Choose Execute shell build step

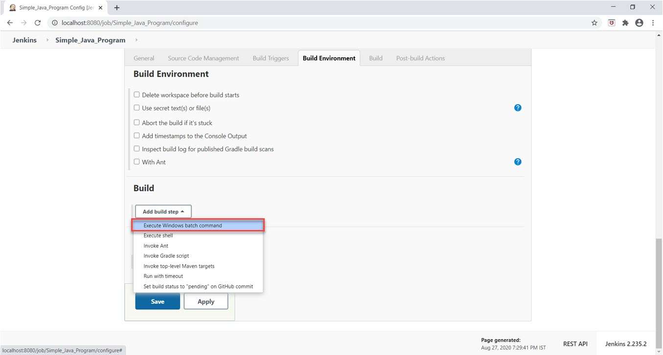(198, 235)
